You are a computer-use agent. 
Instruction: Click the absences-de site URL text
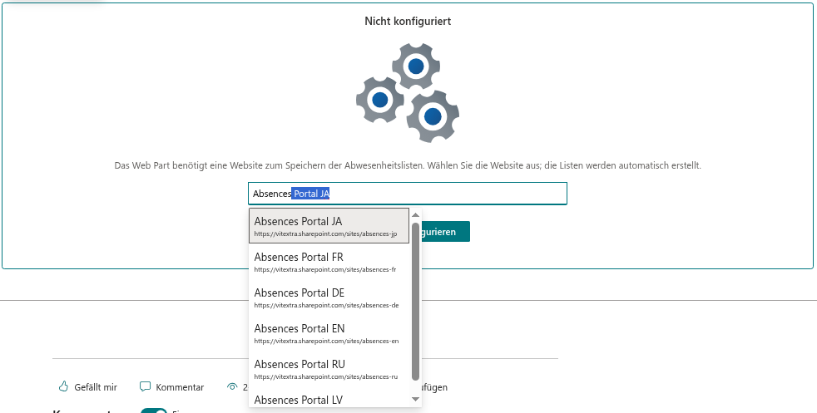pos(326,305)
